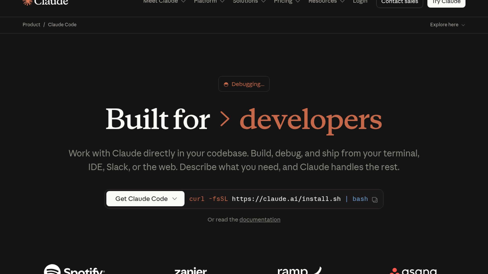Expand the Platform menu

[209, 2]
